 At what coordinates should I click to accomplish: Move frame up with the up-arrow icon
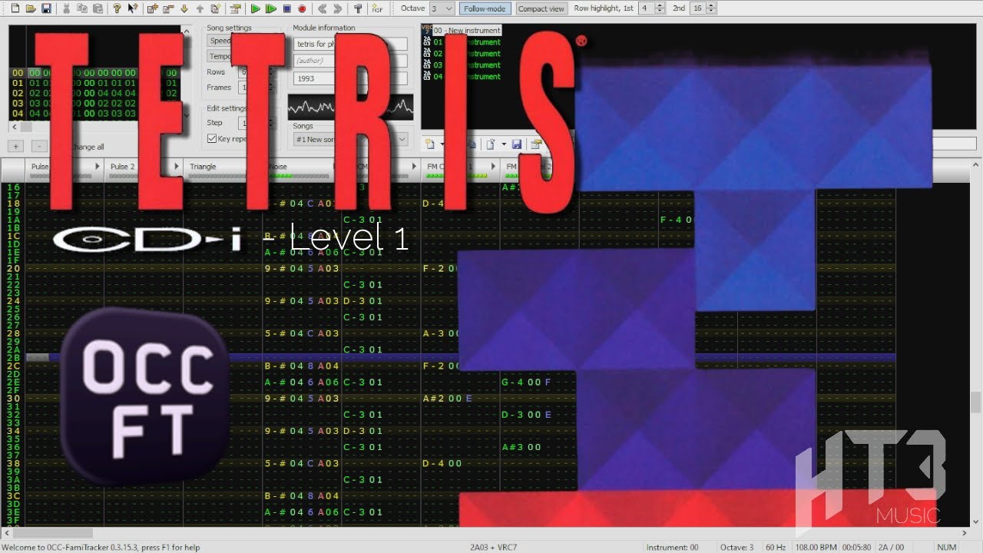(x=200, y=8)
